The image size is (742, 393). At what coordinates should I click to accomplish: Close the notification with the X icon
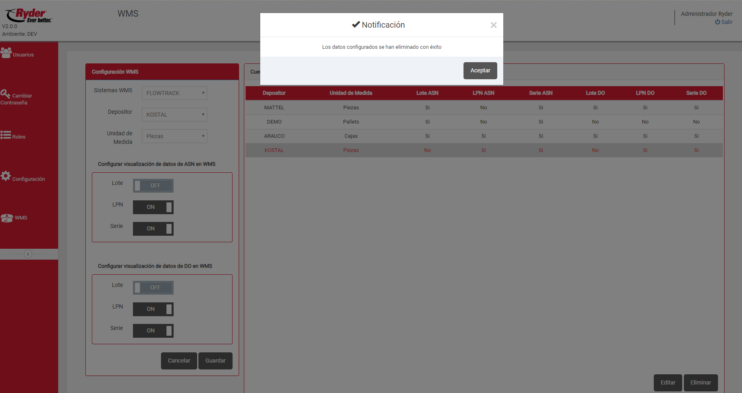(x=494, y=25)
